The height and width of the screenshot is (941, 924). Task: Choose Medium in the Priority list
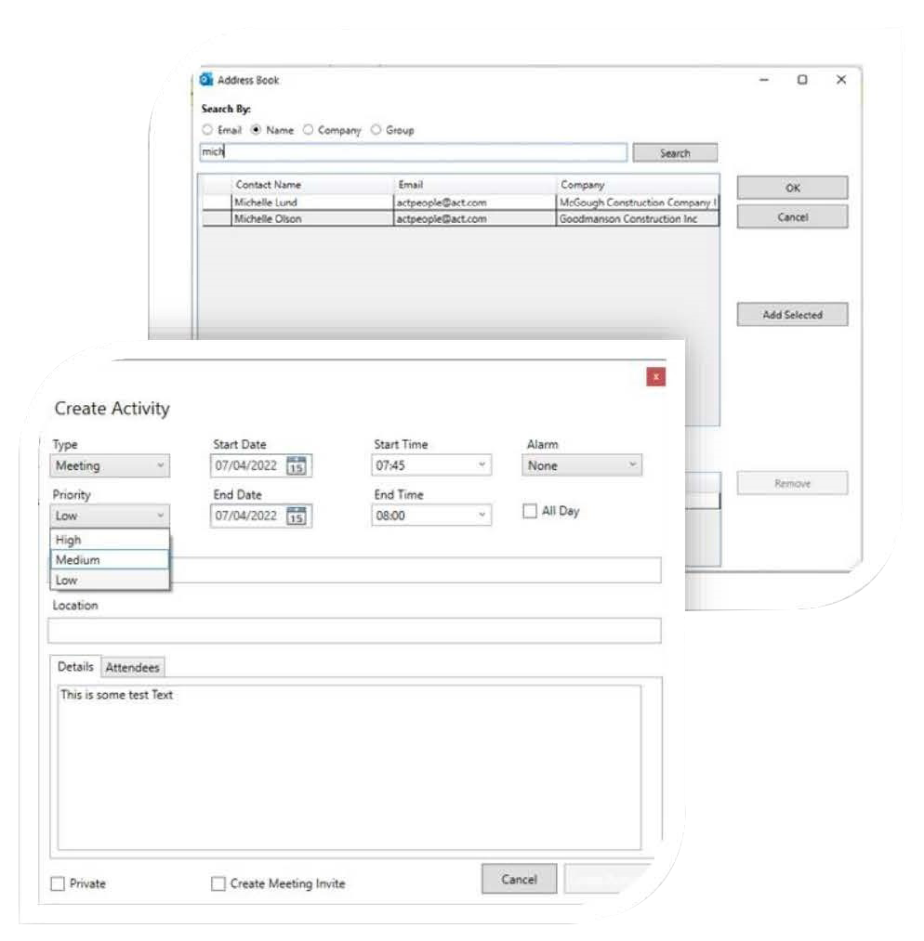[110, 560]
